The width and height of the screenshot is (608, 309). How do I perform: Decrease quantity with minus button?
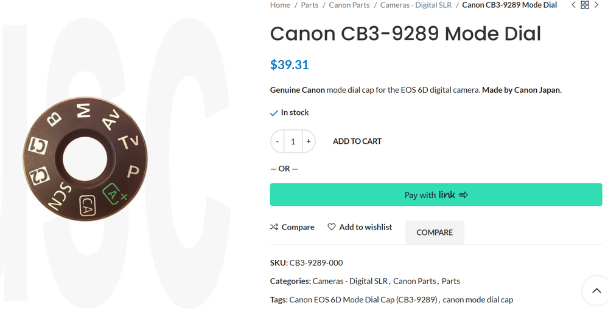[x=278, y=141]
